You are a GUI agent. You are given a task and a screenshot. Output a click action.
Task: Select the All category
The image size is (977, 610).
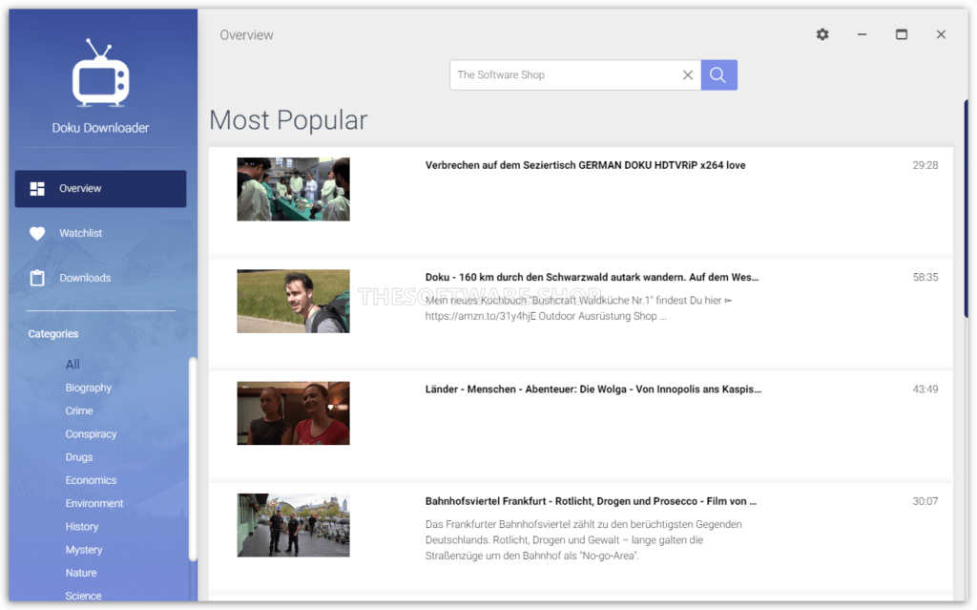point(73,365)
